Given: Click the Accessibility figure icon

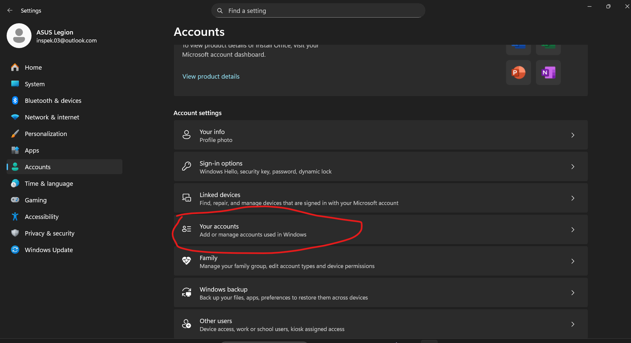Looking at the screenshot, I should click(15, 217).
